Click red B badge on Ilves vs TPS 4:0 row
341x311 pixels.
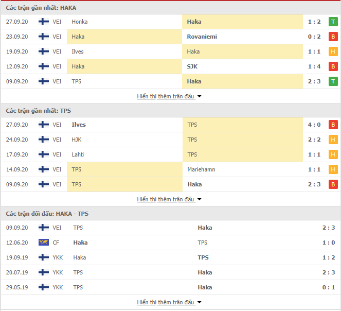333,125
